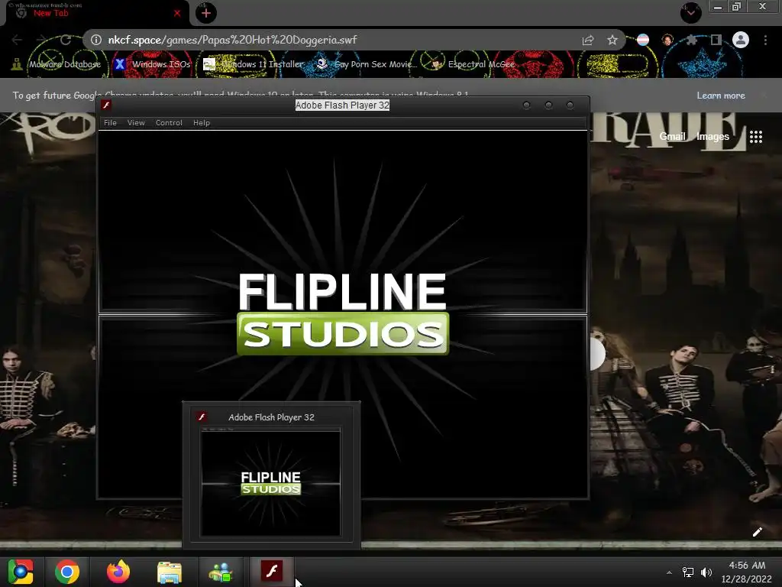The height and width of the screenshot is (587, 782).
Task: Open Images link on New Tab page
Action: pos(713,136)
